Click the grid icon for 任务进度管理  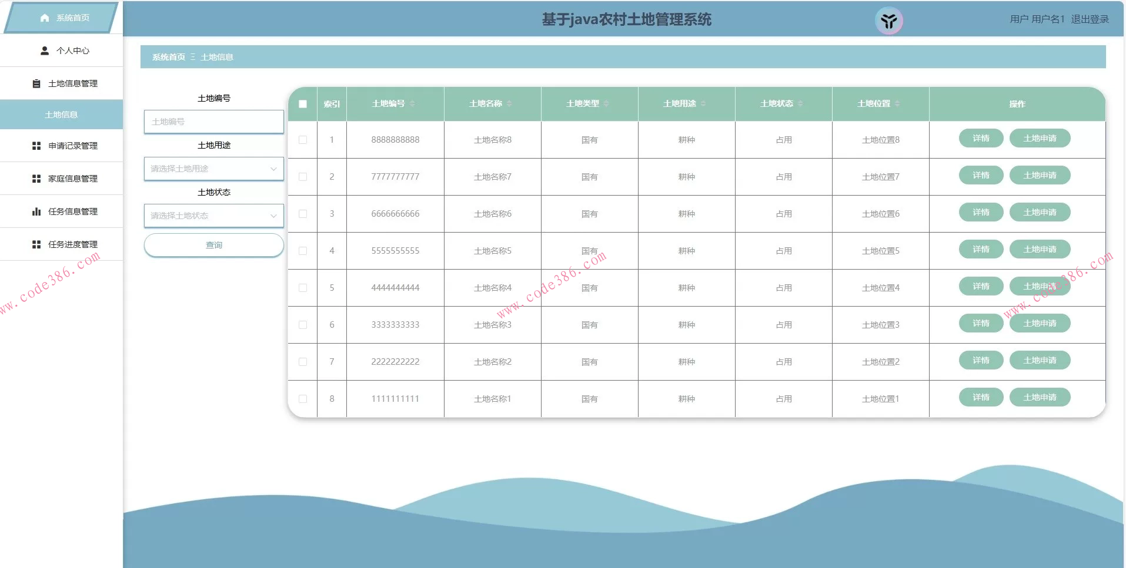point(36,244)
